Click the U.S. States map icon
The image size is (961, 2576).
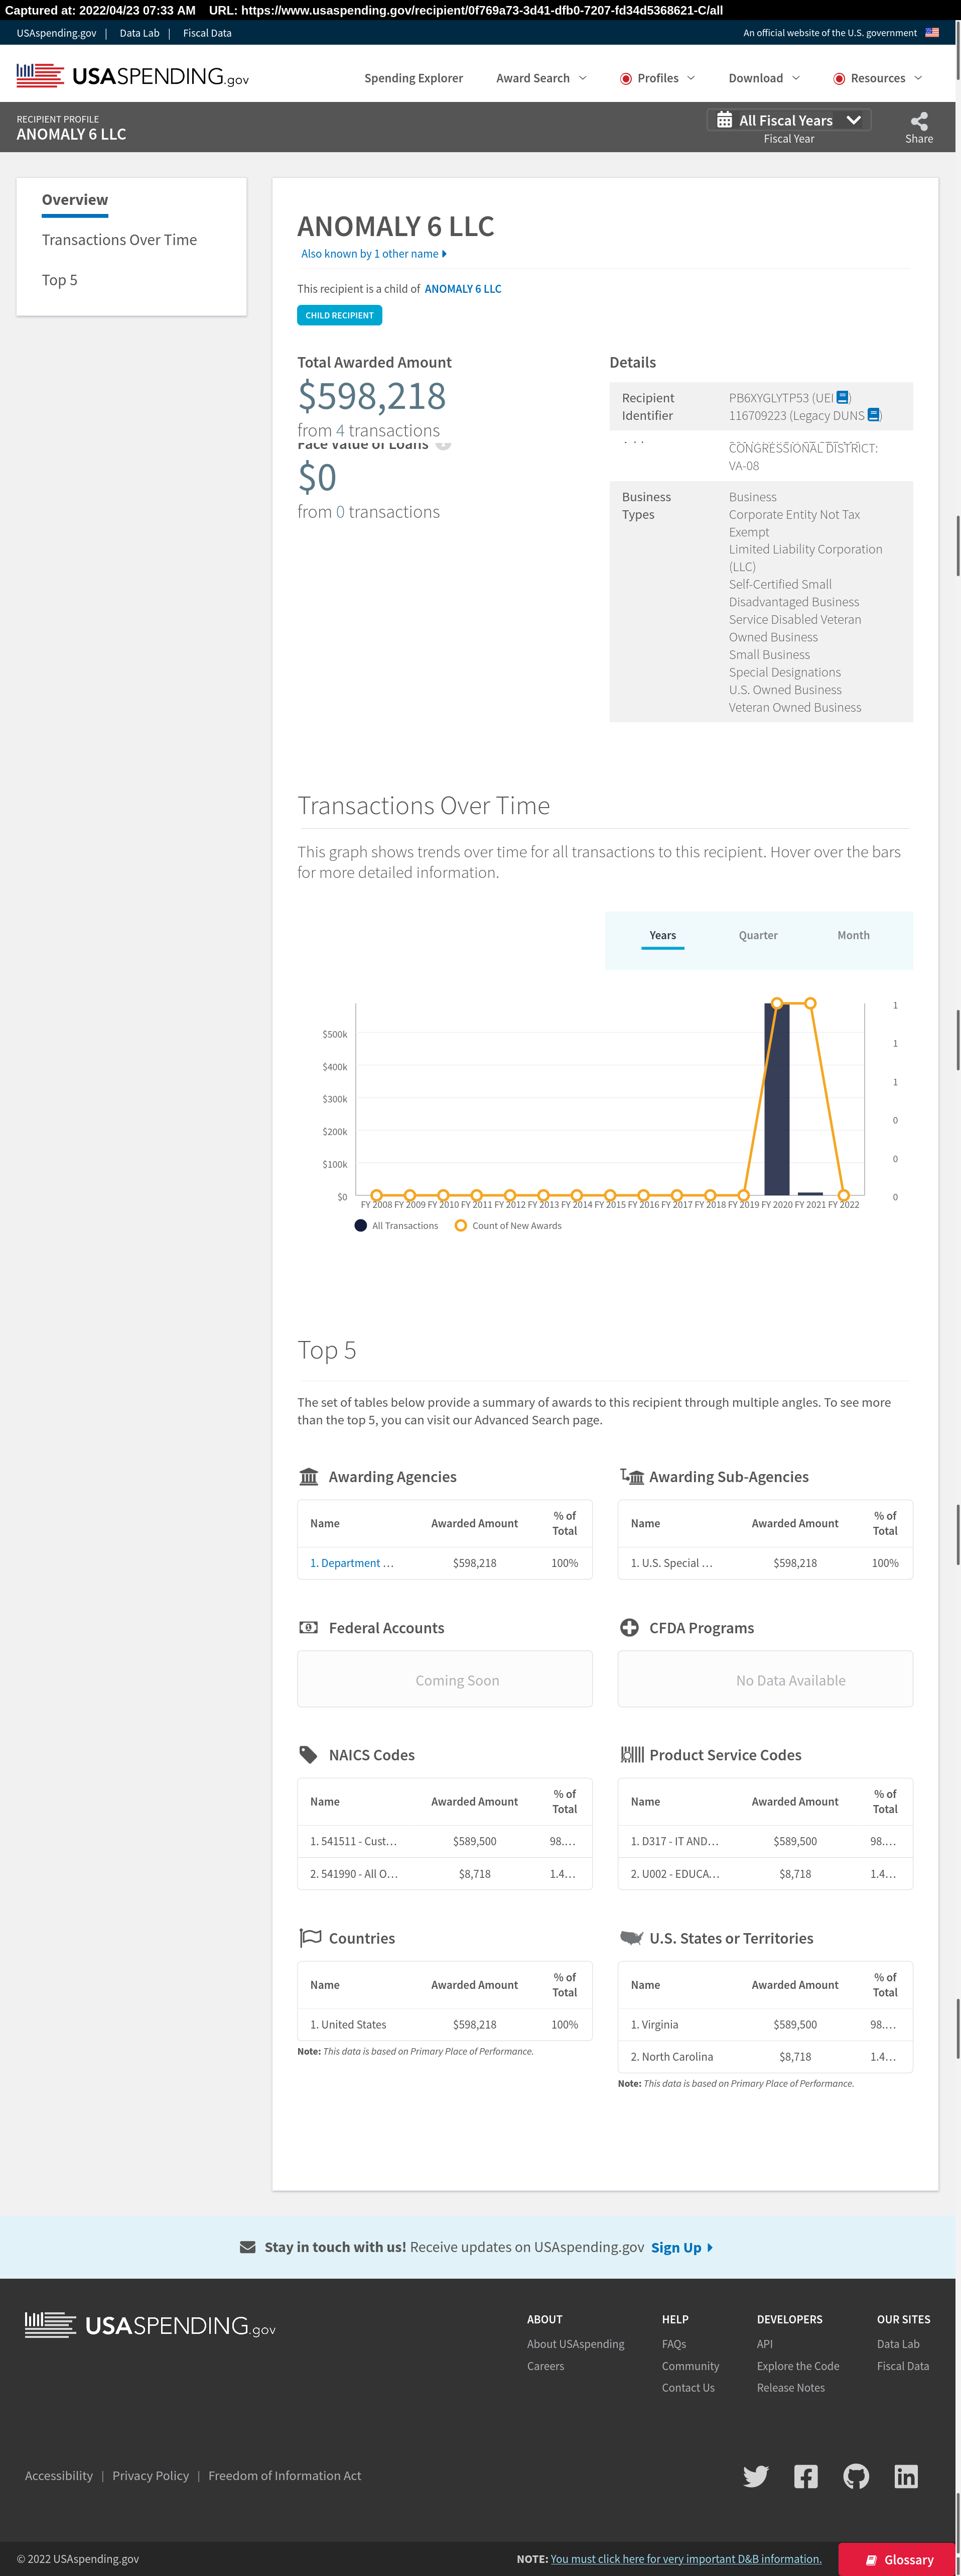coord(631,1937)
